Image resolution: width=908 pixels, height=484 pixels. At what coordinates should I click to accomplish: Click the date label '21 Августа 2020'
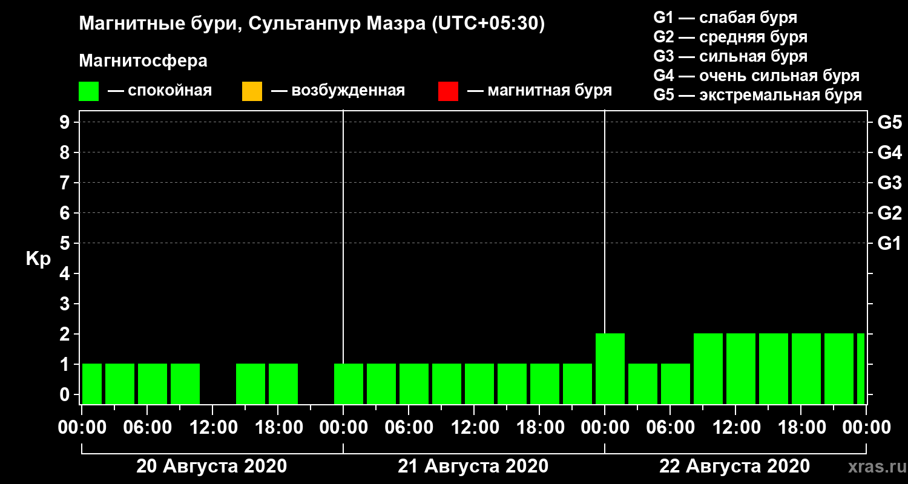(473, 466)
